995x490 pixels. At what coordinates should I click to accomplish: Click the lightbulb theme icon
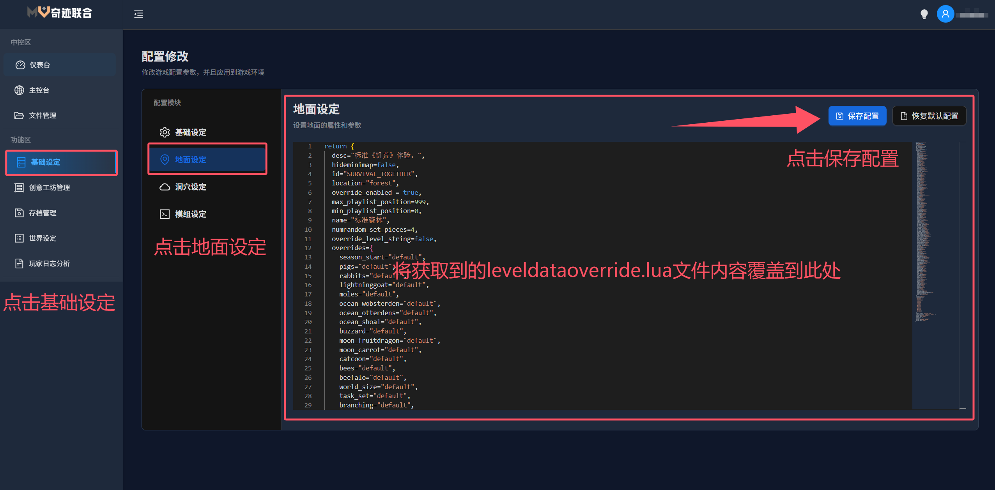924,14
